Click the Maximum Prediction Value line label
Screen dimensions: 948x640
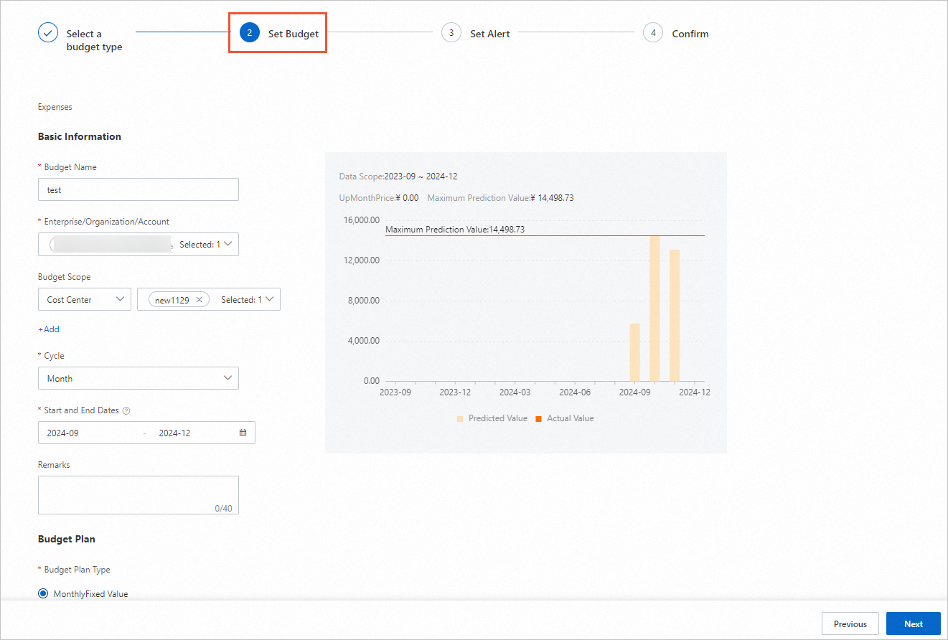[455, 230]
